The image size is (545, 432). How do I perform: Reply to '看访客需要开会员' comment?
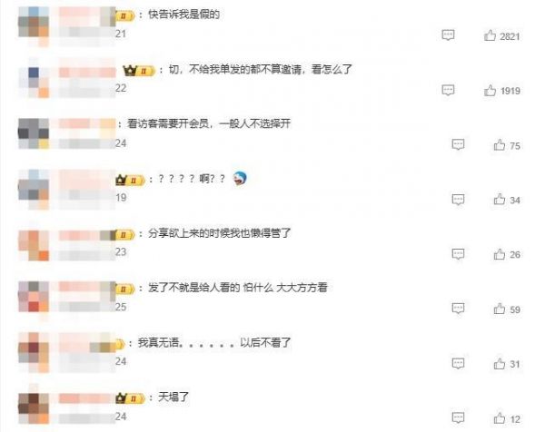click(458, 144)
